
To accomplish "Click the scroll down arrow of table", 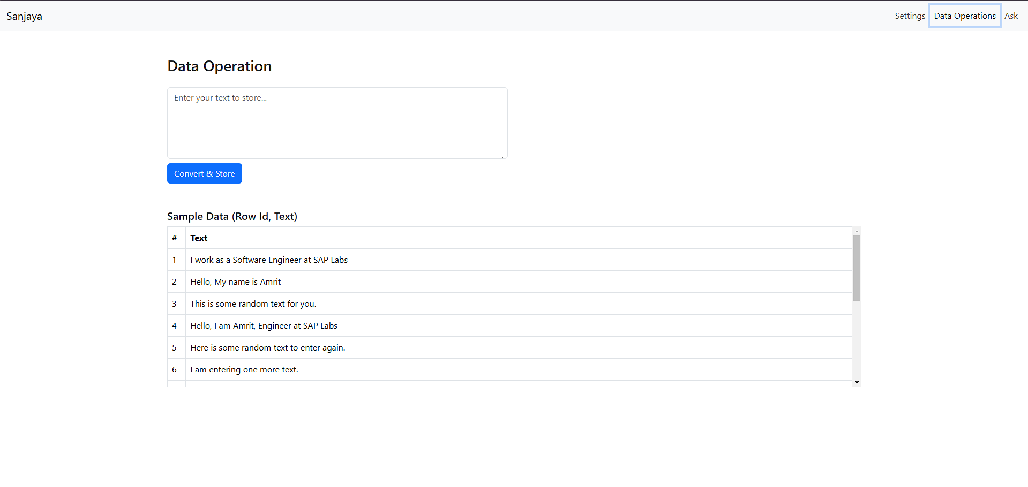I will pyautogui.click(x=857, y=382).
